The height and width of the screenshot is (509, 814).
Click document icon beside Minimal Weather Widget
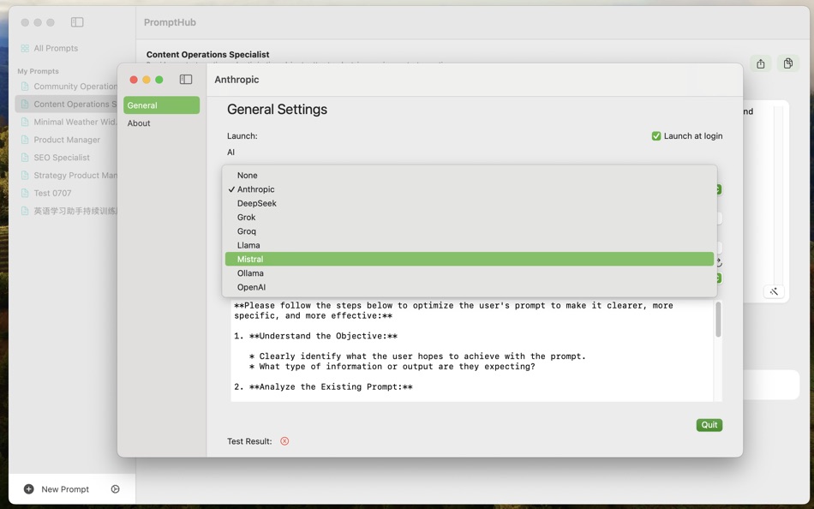coord(25,122)
